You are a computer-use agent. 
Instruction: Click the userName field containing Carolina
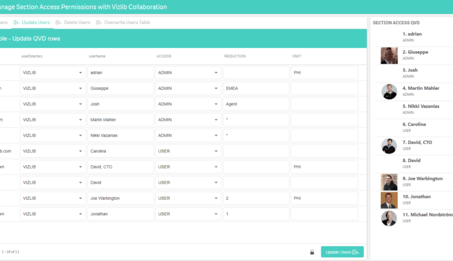[x=120, y=151]
